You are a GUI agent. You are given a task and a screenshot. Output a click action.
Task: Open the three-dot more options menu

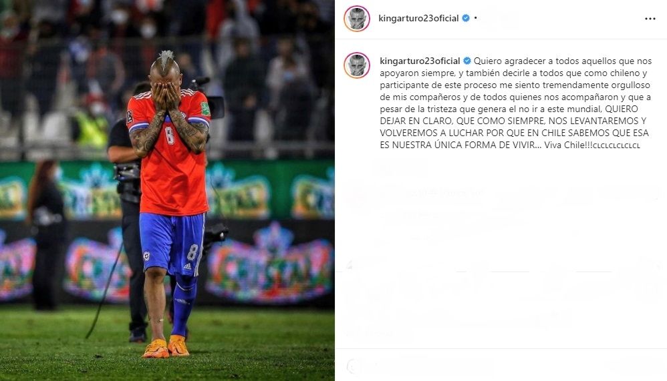pyautogui.click(x=650, y=19)
